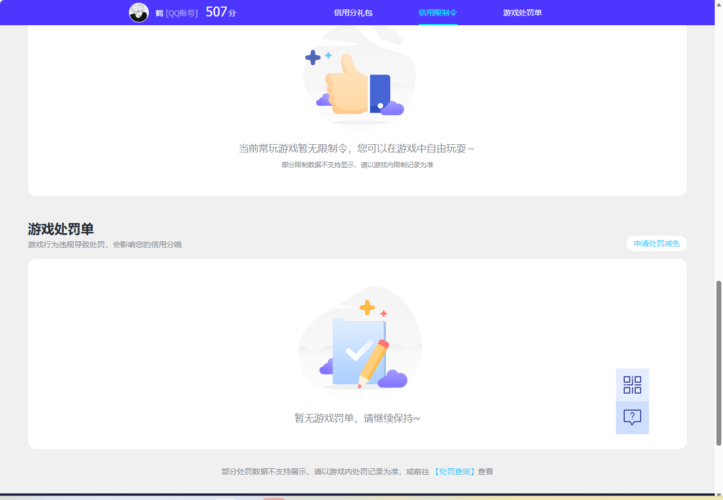Click the 游戏行为违规导致处罚 subtitle
The image size is (723, 500).
105,245
